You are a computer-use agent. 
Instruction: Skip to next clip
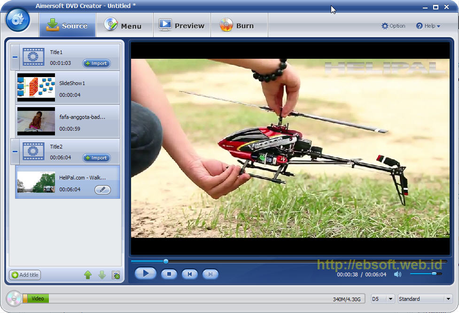pyautogui.click(x=210, y=274)
